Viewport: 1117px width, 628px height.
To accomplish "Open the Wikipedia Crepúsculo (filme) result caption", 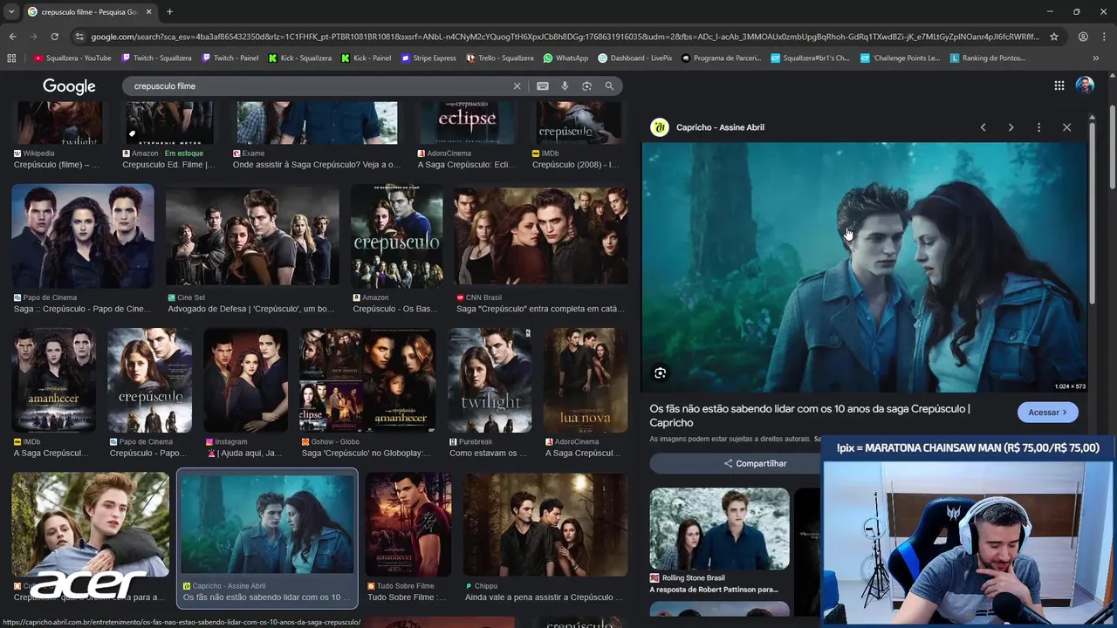I will point(57,165).
